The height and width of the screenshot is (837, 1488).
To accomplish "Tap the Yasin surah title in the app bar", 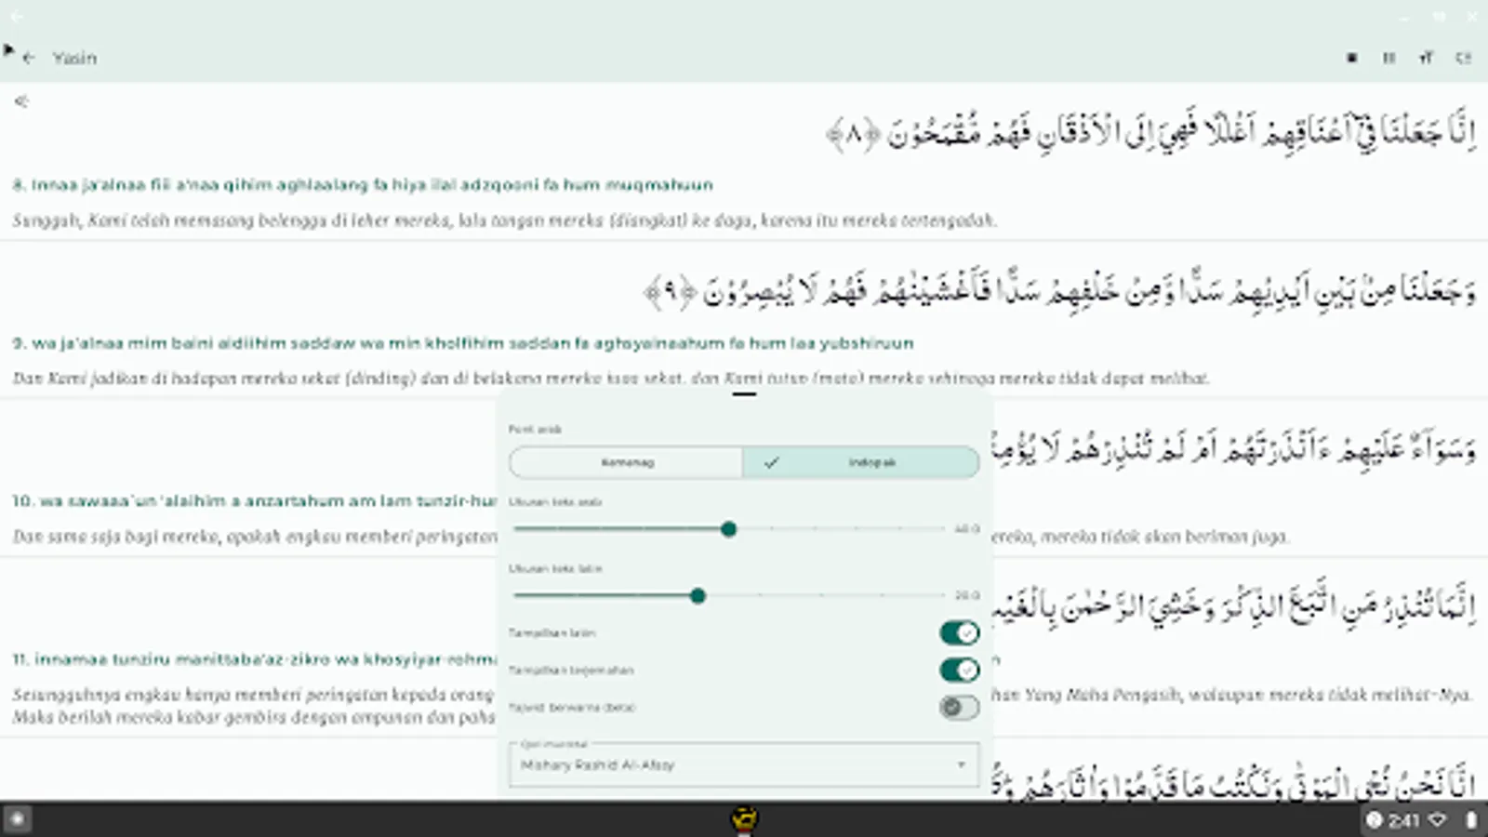I will 75,57.
